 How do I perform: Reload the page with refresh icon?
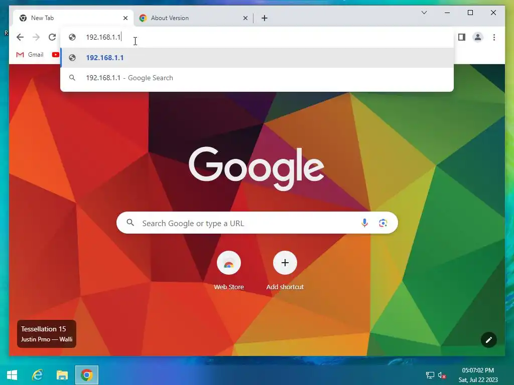point(52,37)
